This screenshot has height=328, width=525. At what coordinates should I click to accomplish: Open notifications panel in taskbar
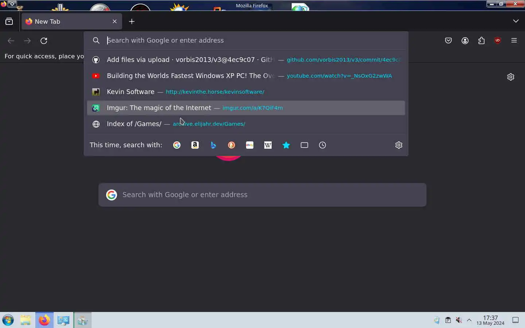coord(516,320)
